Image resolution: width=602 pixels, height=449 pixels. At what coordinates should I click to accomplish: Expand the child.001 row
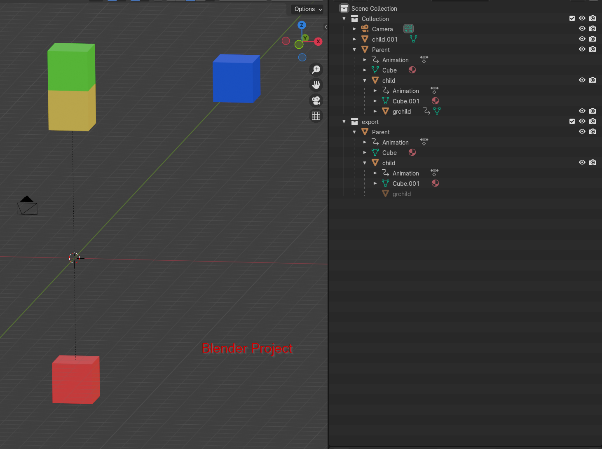pos(354,39)
